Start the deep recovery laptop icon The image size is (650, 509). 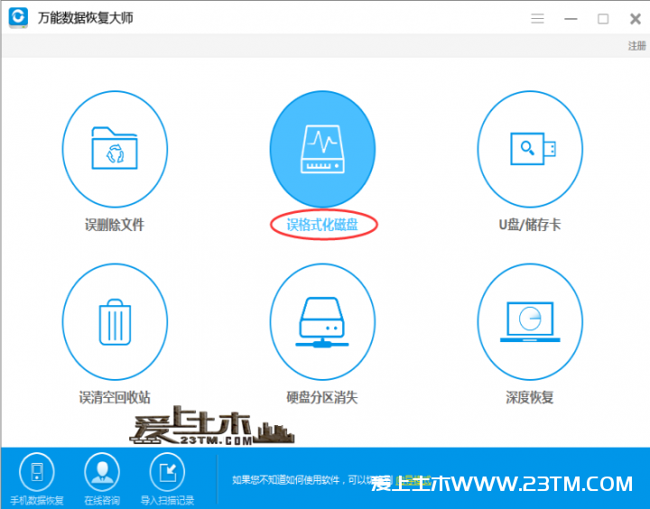pos(530,321)
